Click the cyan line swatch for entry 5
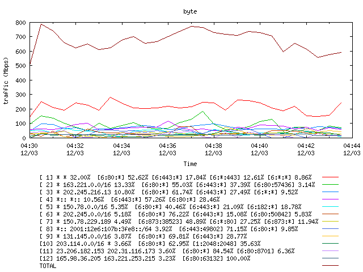 tap(330, 206)
